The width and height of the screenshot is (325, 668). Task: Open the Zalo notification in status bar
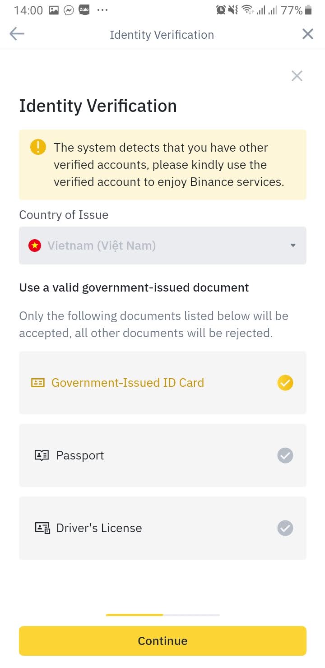(x=84, y=10)
